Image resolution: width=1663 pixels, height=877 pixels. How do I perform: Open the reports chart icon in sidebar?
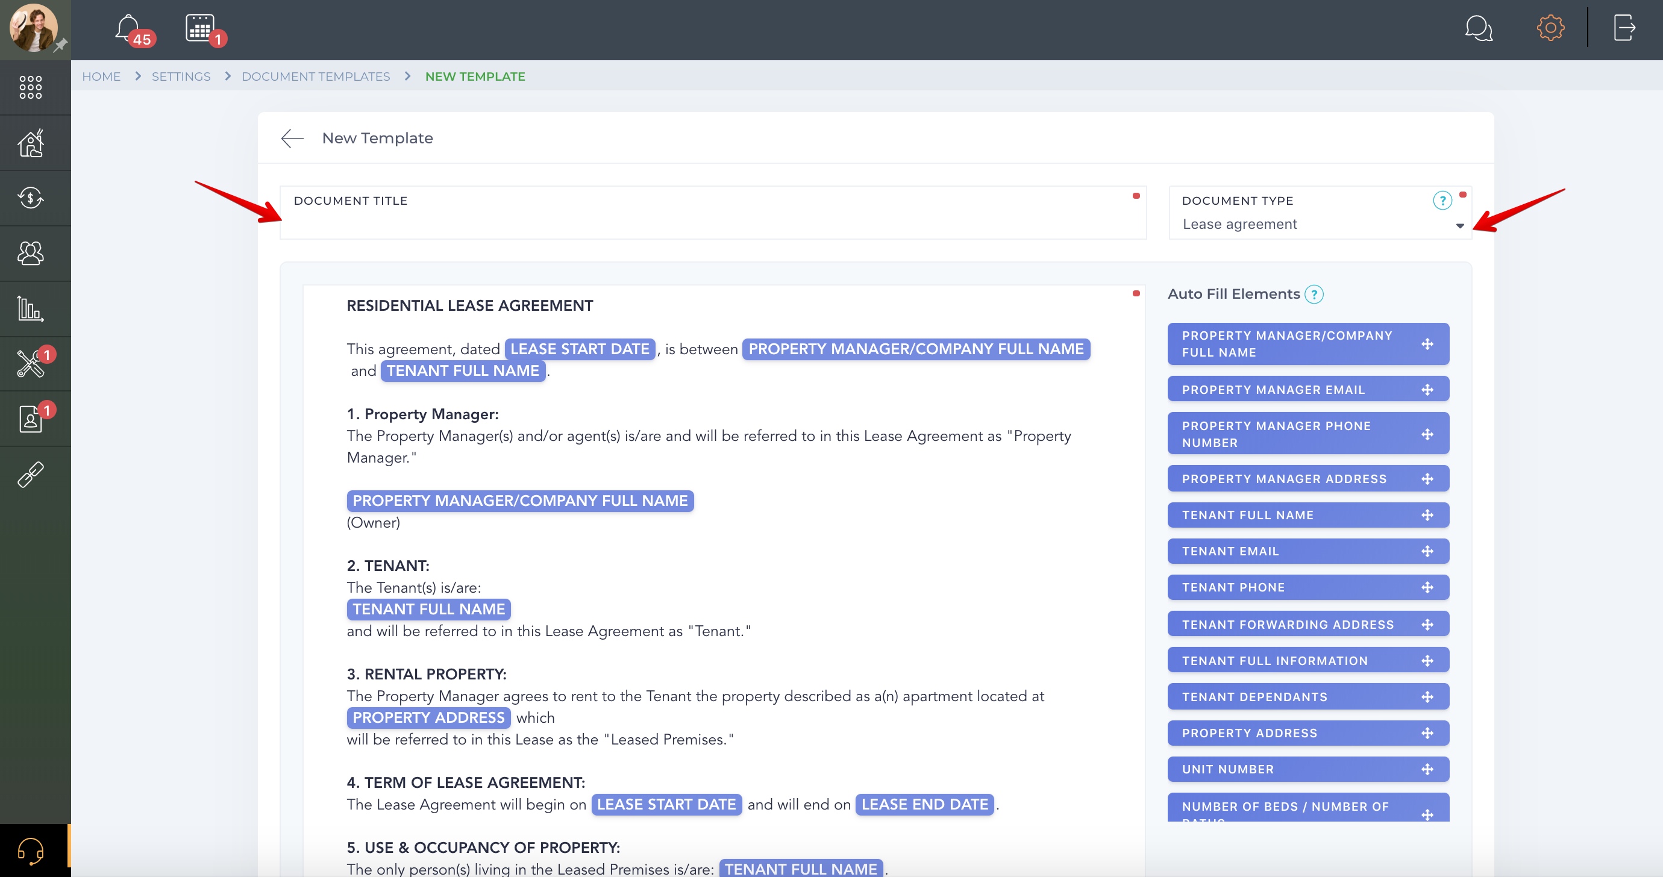pos(30,308)
